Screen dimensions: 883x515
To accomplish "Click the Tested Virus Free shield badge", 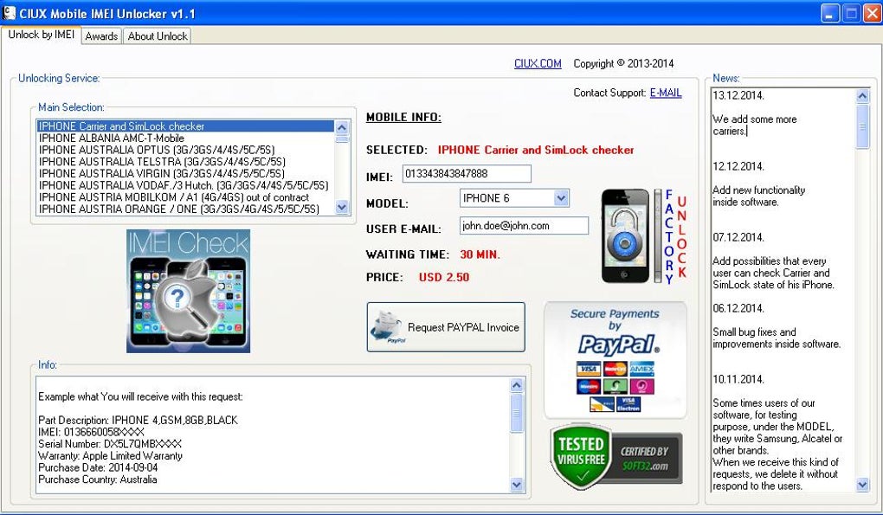I will click(581, 456).
